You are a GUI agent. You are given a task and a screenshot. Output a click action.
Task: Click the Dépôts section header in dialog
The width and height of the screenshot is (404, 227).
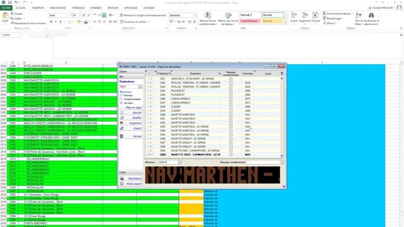click(x=131, y=71)
